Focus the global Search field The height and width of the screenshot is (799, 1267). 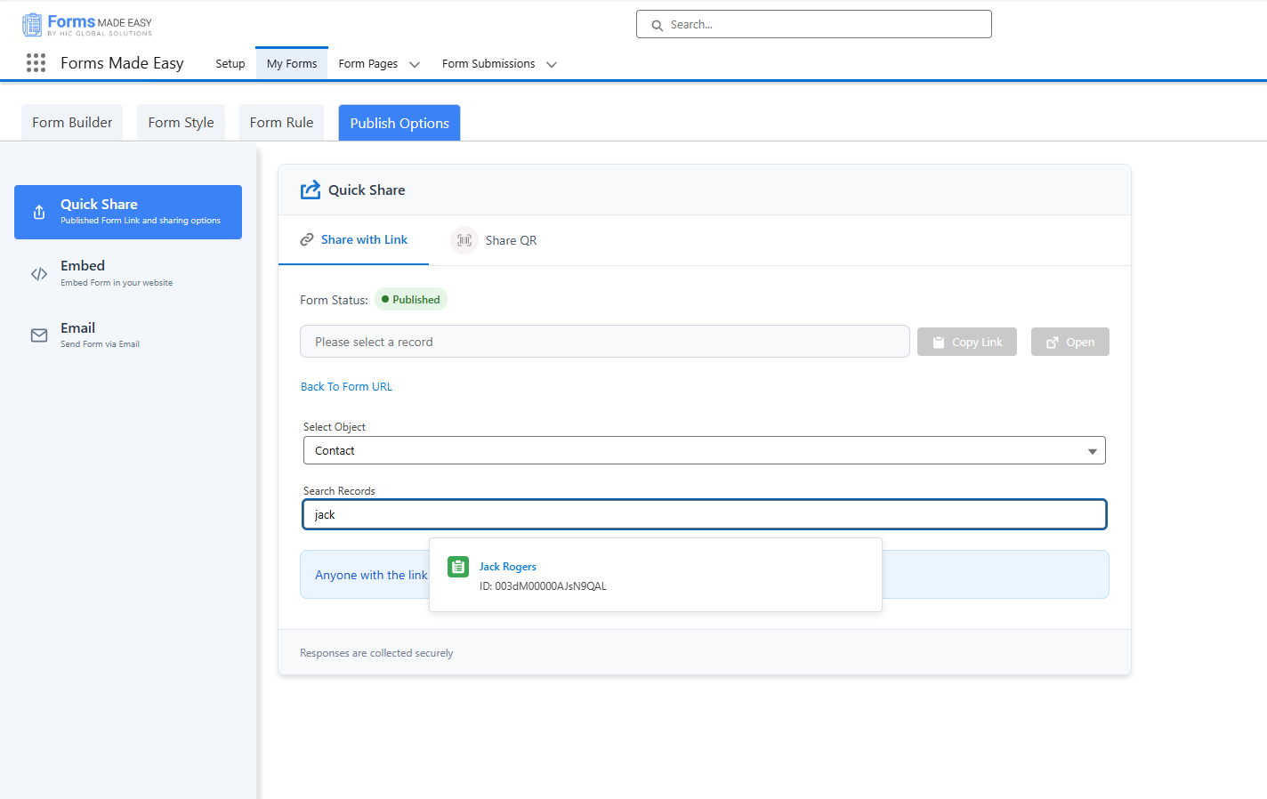(x=814, y=24)
